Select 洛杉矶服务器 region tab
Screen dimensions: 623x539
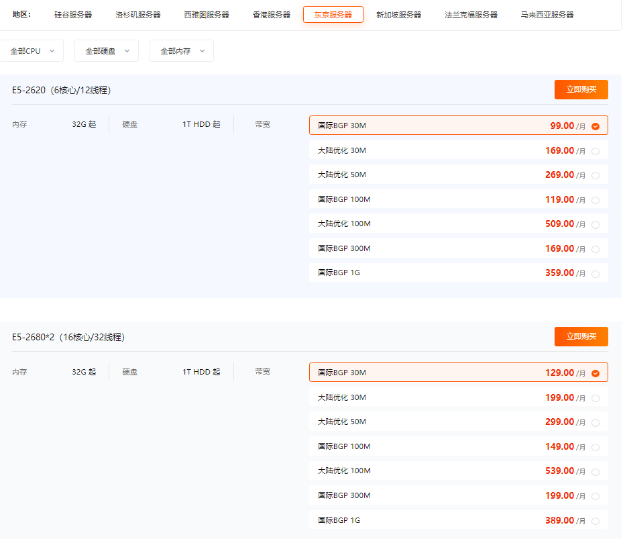click(x=138, y=15)
